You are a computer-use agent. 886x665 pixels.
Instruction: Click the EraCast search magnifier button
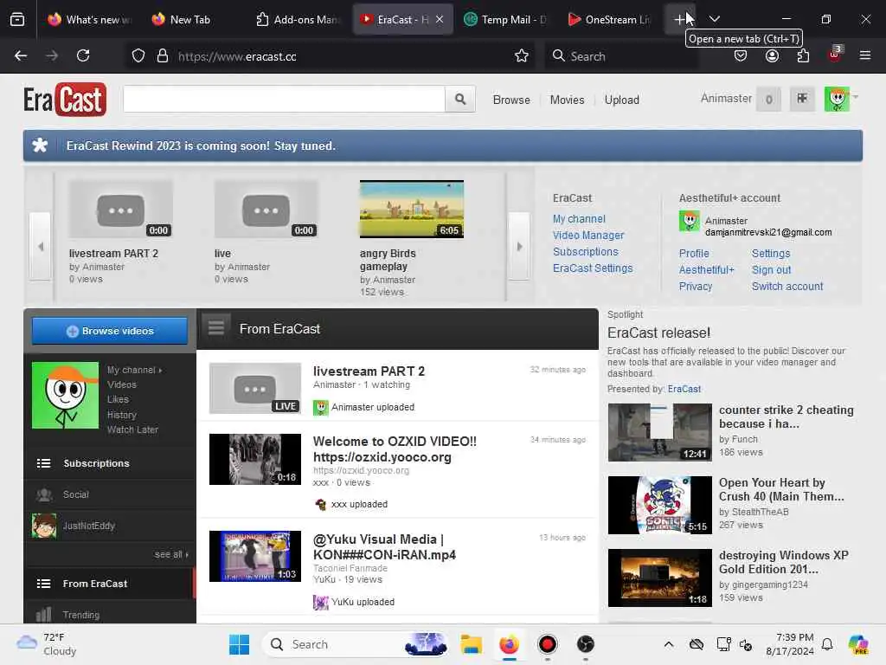460,100
